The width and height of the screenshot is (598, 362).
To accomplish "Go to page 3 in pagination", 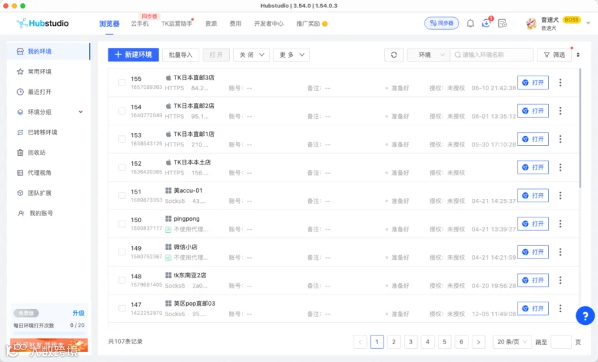I will [411, 342].
